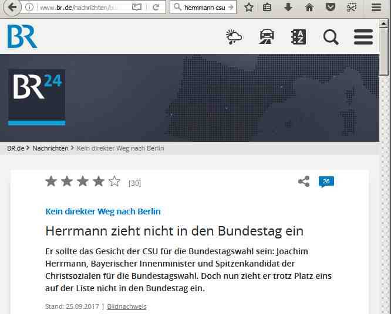391x314 pixels.
Task: Share the article via share icon
Action: tap(304, 182)
